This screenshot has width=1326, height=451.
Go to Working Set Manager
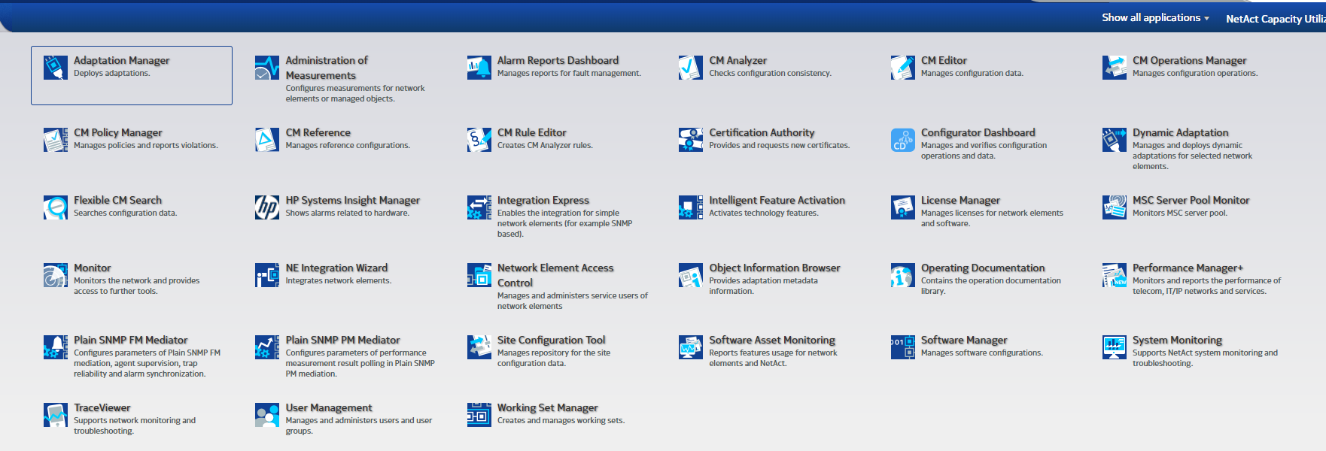pos(547,408)
